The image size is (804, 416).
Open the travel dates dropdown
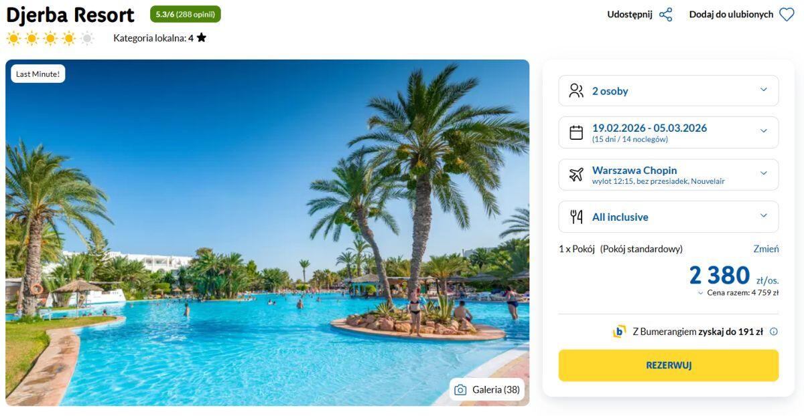click(763, 132)
